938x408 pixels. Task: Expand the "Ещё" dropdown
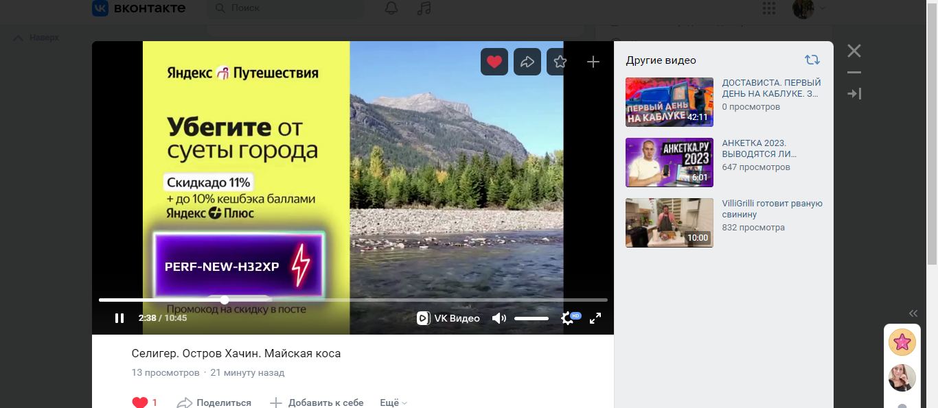click(393, 403)
